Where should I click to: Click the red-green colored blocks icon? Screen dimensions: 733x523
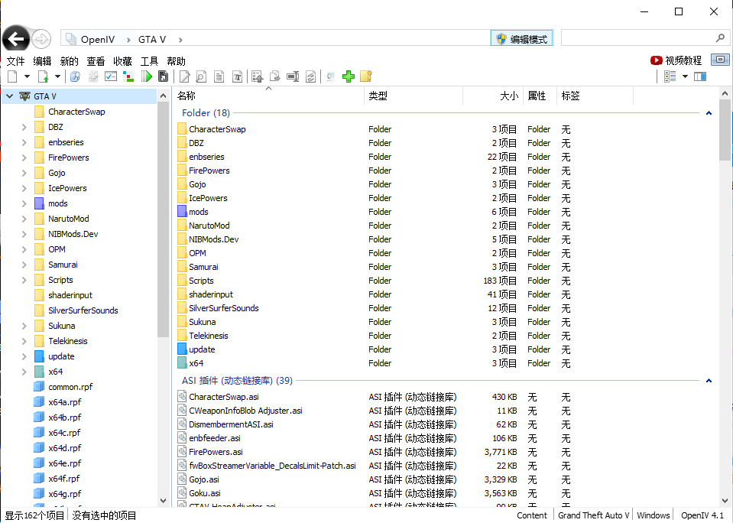(x=128, y=76)
